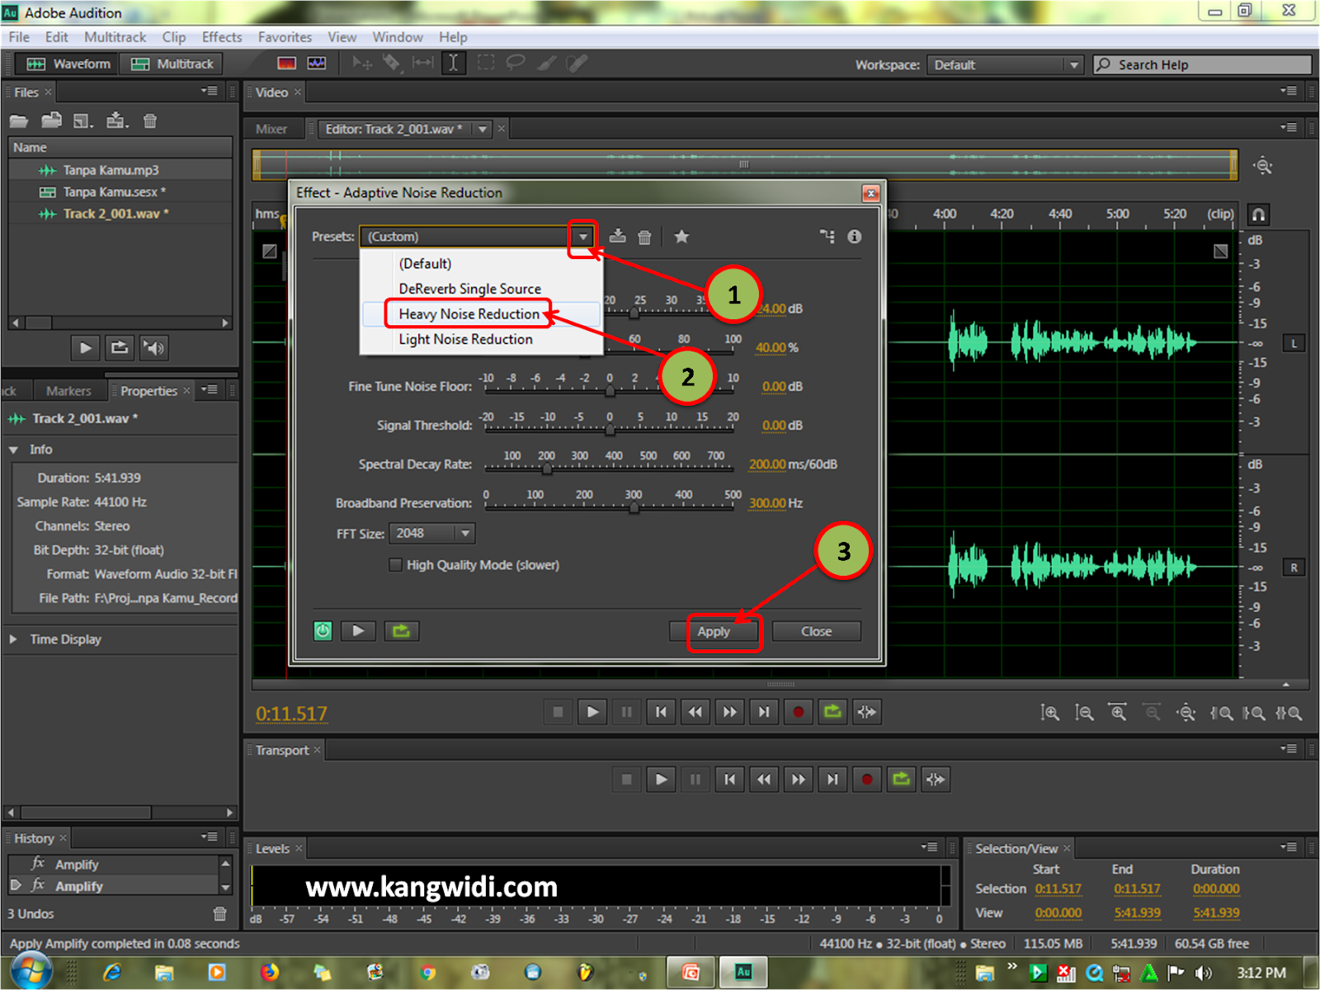Screen dimensions: 1320x990
Task: Collapse the Info section
Action: [14, 450]
